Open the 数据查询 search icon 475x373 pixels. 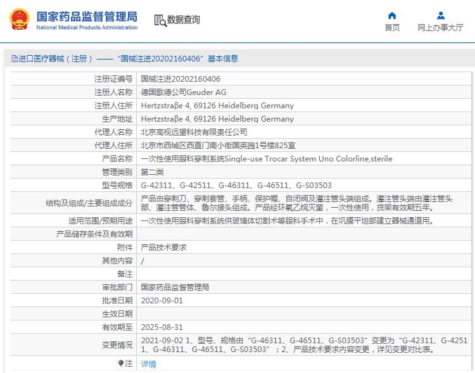[x=160, y=20]
